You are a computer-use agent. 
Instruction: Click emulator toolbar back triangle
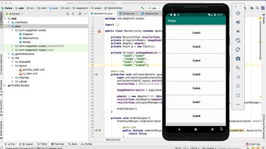point(238,77)
